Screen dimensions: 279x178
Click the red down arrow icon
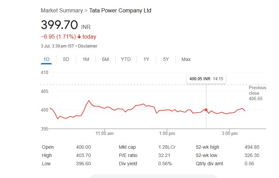coord(79,37)
